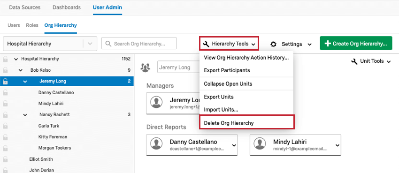Switch to Dashboards tab
Screen dimensions: 399x173
67,8
